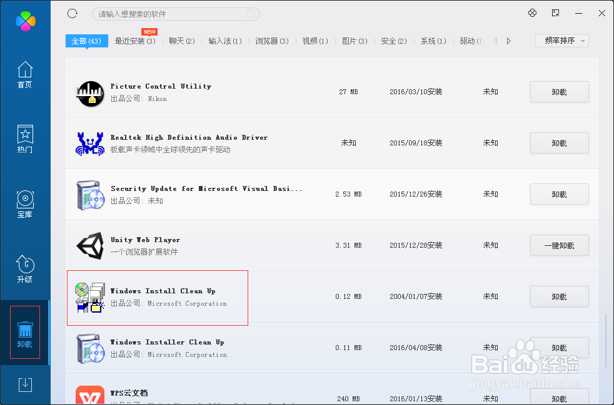Focus the software search input field
Viewport: 614px width, 405px height.
point(176,14)
